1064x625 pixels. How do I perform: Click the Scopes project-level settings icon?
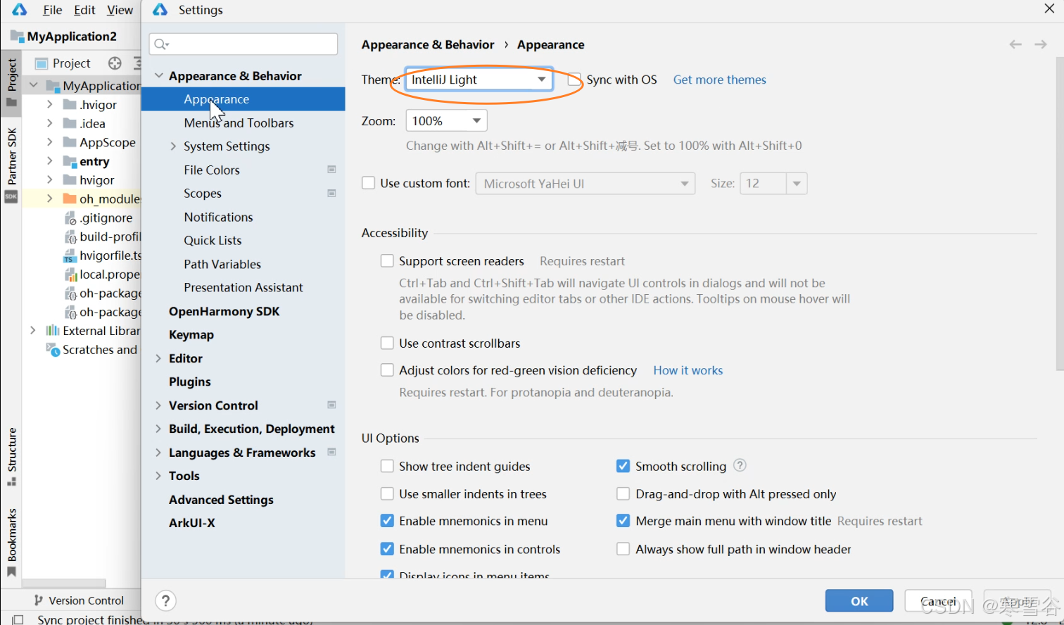point(331,193)
